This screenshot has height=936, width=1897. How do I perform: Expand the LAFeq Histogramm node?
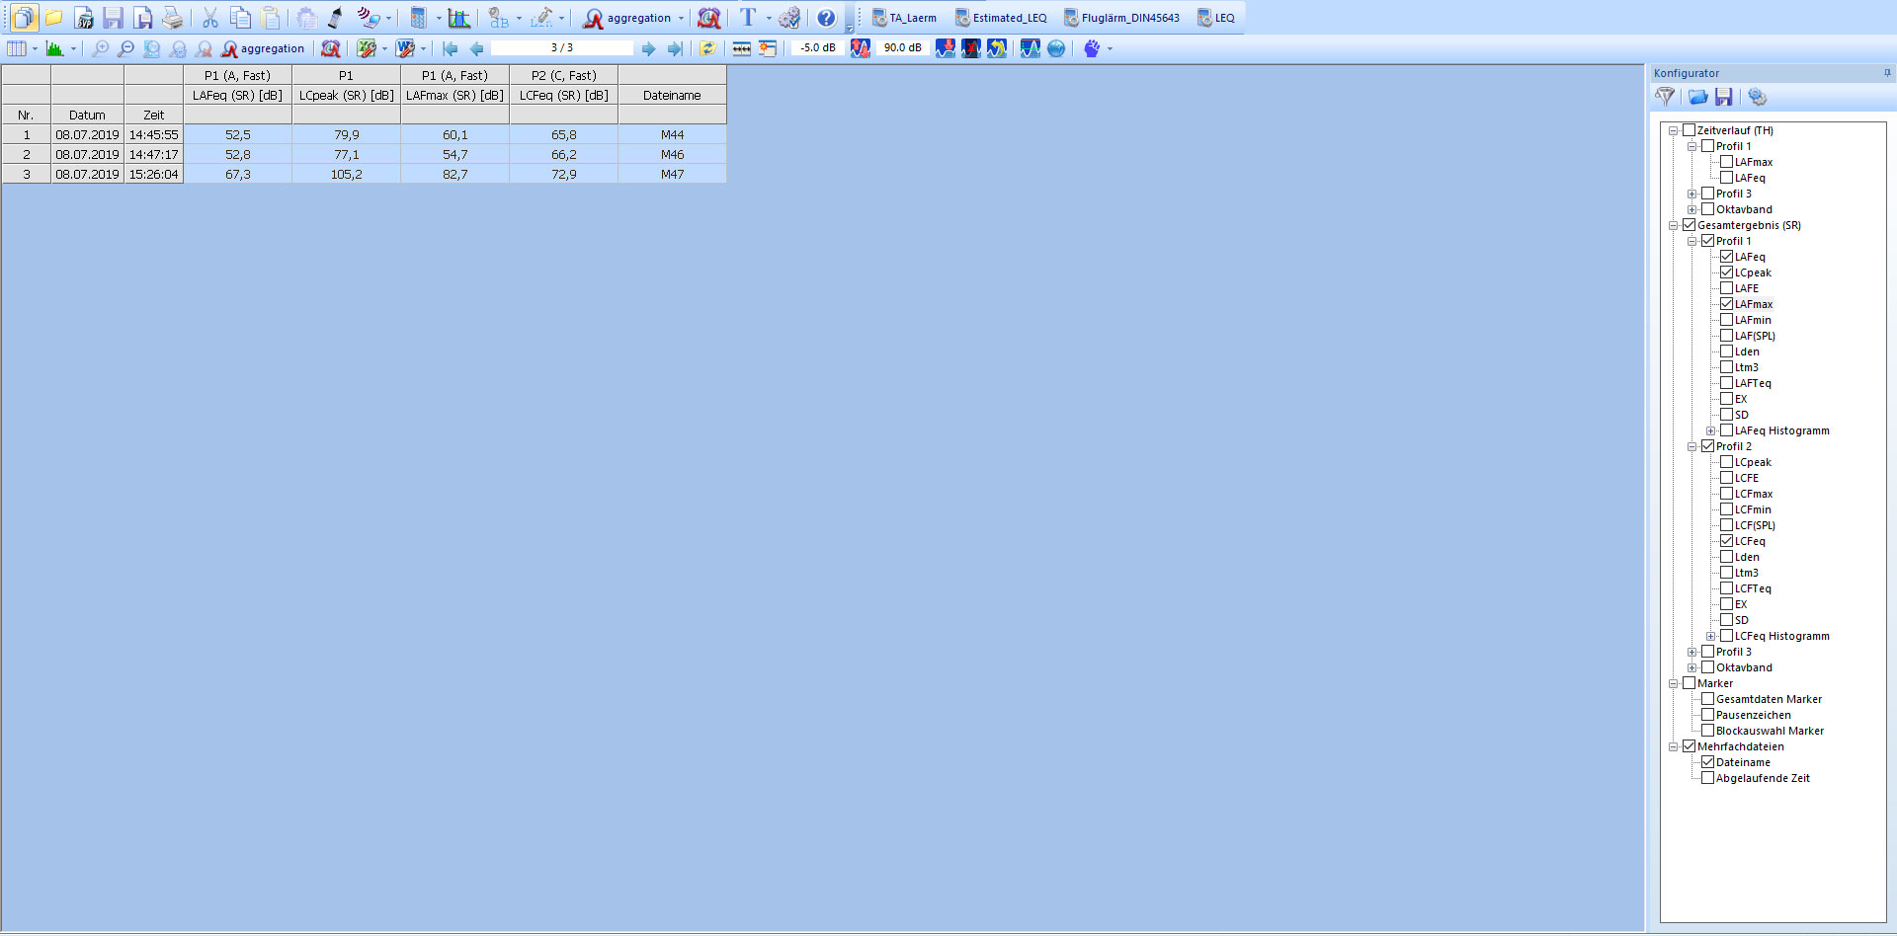(x=1710, y=430)
